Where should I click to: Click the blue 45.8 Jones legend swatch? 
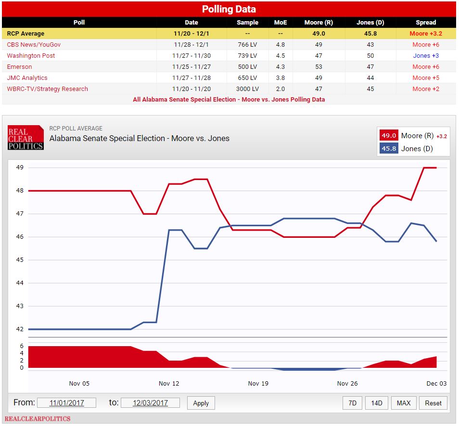(x=389, y=149)
